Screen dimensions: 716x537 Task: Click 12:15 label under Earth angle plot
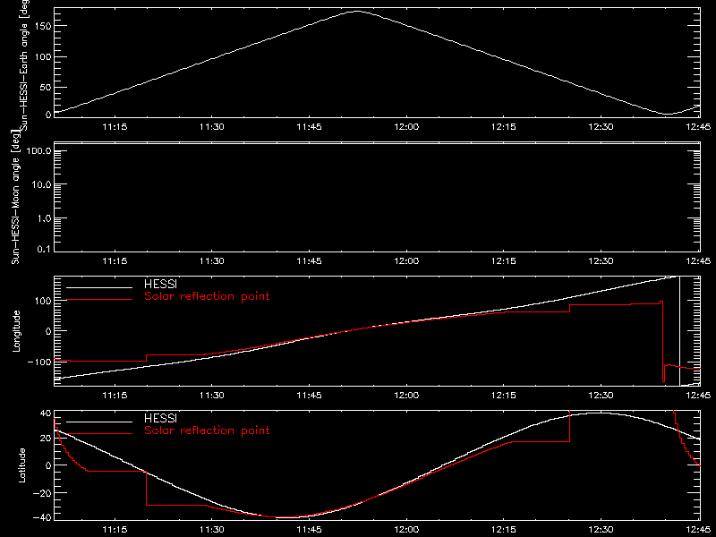(x=504, y=126)
